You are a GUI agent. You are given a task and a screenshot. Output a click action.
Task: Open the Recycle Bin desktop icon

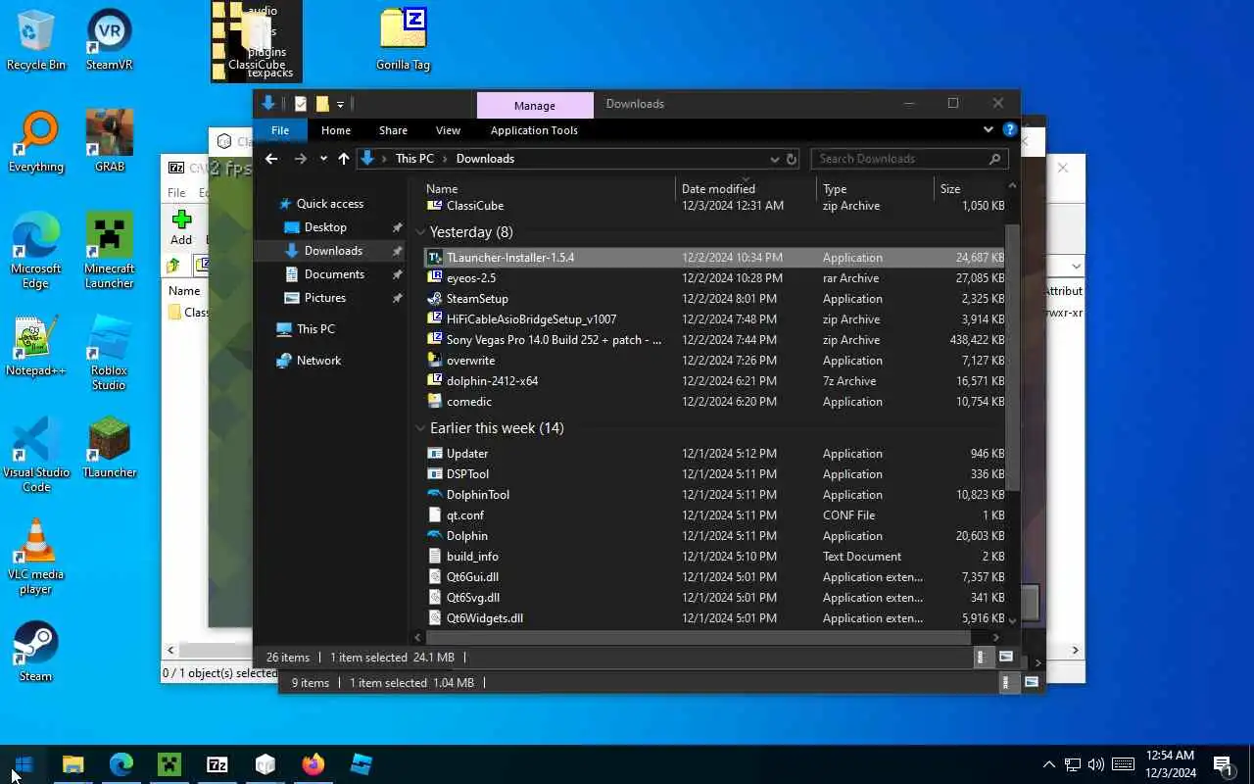pos(36,40)
